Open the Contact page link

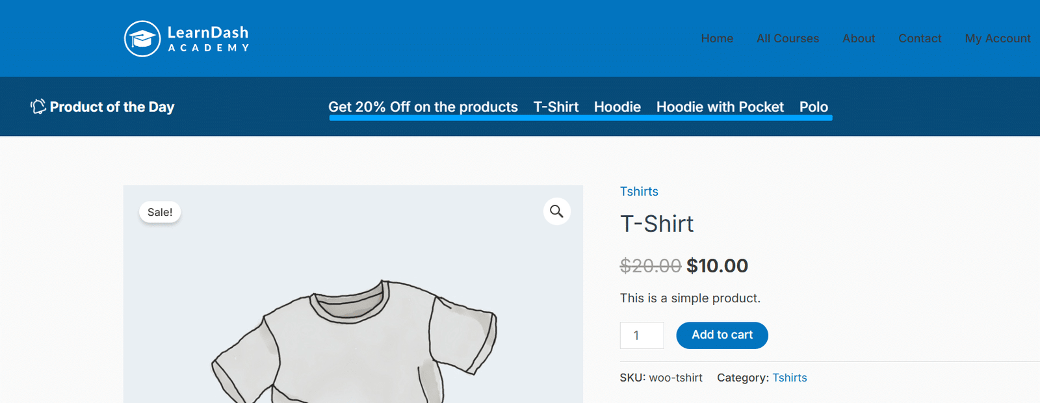(x=920, y=38)
